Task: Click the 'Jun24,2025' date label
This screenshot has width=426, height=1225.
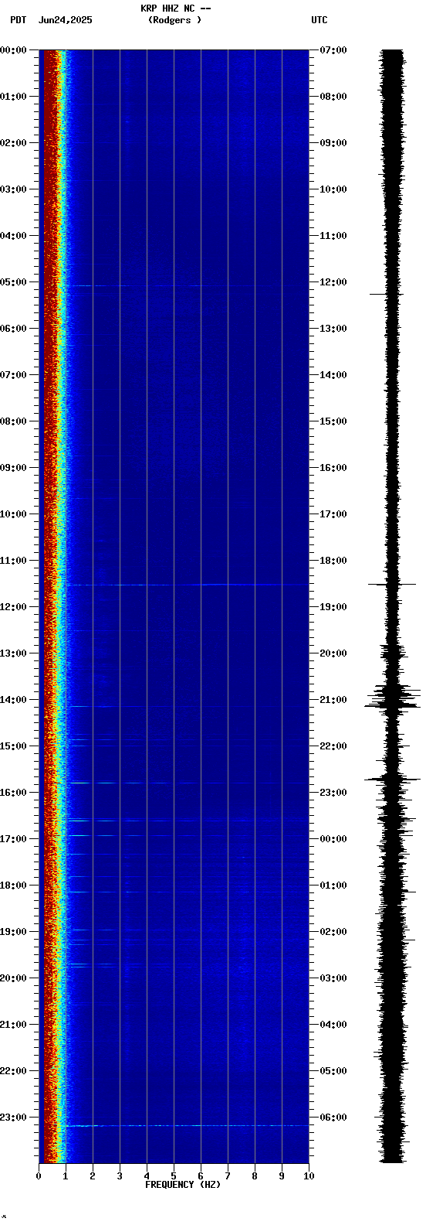Action: 65,20
